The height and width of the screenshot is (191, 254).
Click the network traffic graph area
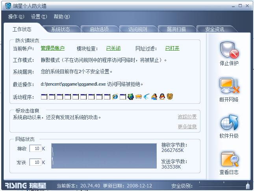click(x=104, y=156)
